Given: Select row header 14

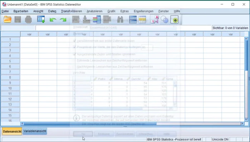Looking at the screenshot, I should (x=10, y=110).
